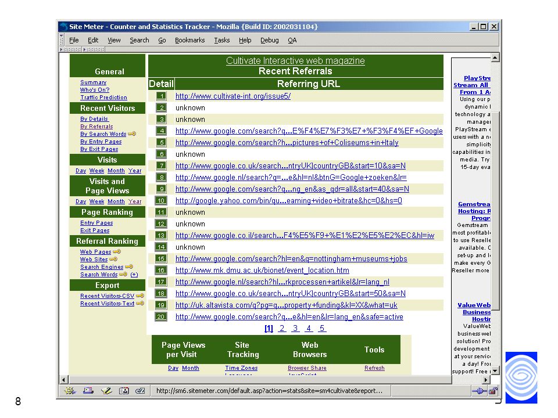Open detail icon number 1

pyautogui.click(x=161, y=96)
